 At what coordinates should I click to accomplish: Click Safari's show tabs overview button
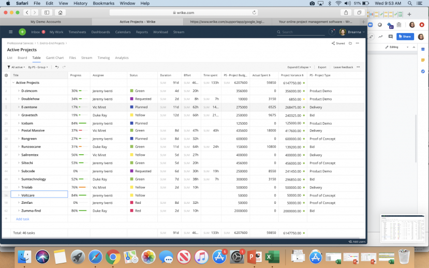coord(359,12)
